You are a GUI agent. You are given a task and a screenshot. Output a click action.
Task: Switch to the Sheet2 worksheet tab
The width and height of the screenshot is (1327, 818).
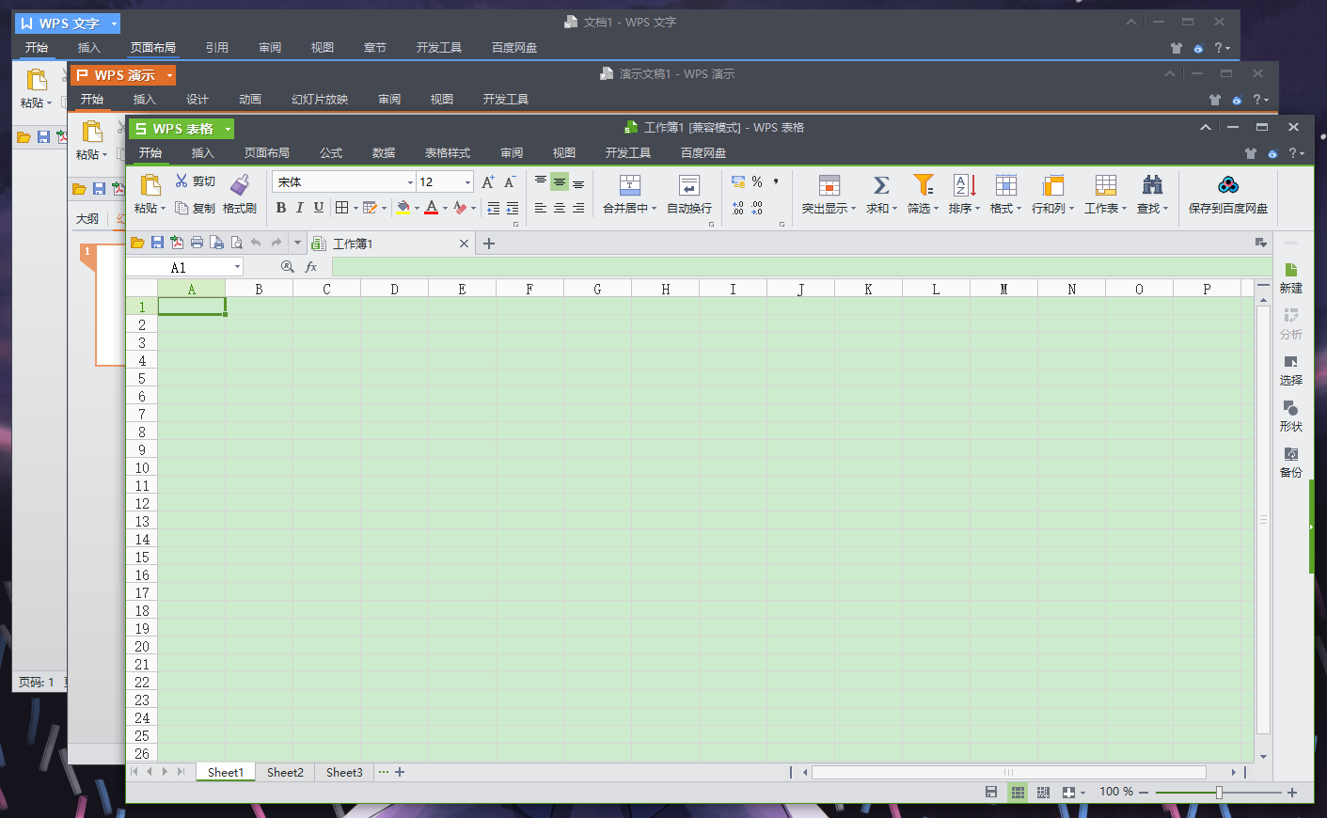pyautogui.click(x=285, y=772)
